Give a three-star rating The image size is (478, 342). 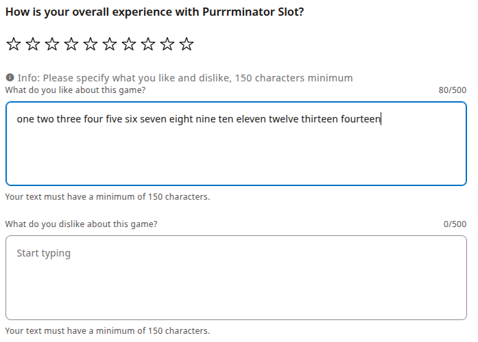pos(51,45)
